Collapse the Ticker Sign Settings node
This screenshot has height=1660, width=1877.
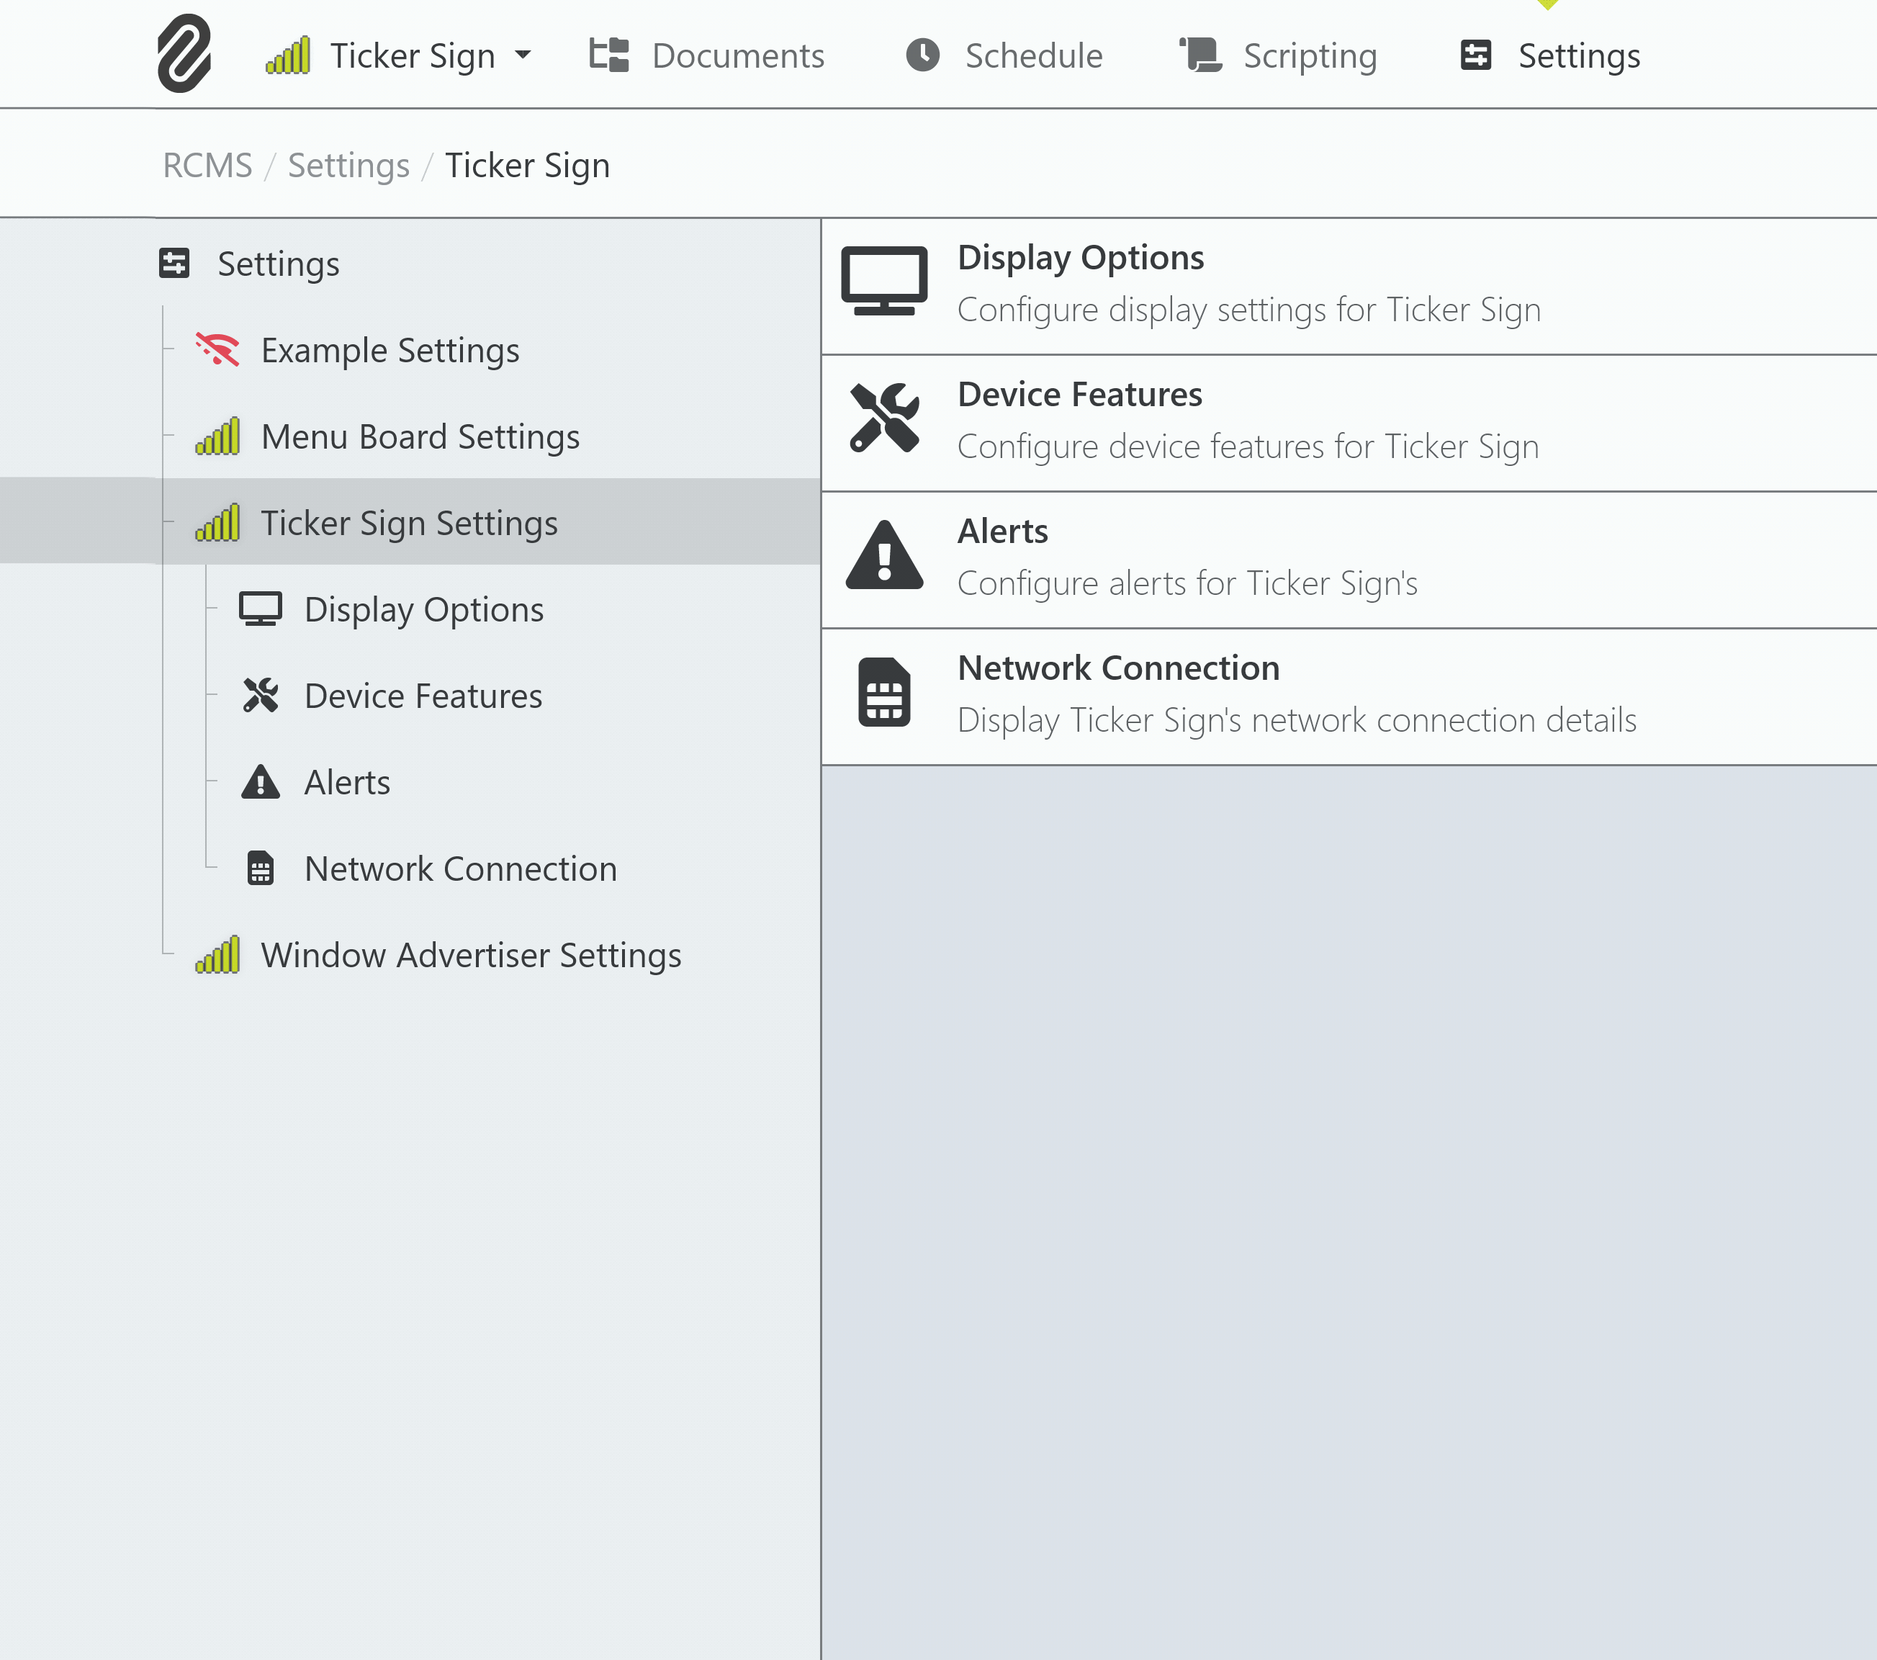point(409,524)
